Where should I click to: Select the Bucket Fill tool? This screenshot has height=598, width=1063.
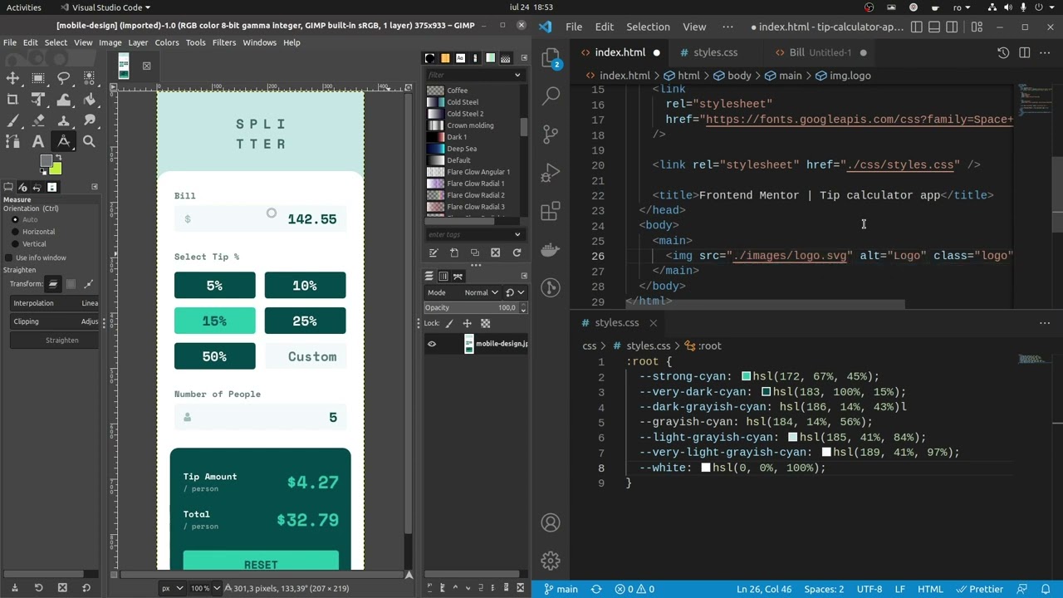pos(90,99)
